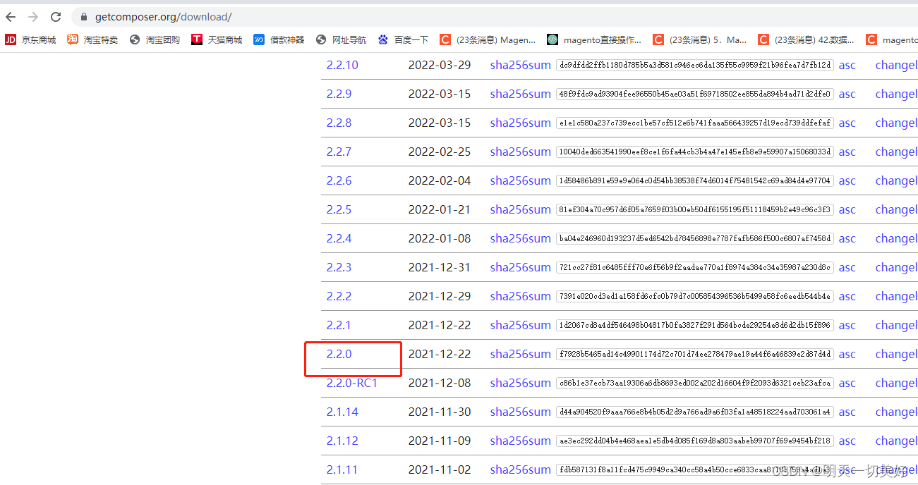Open sha256sum link for 2.2.5

click(x=520, y=209)
